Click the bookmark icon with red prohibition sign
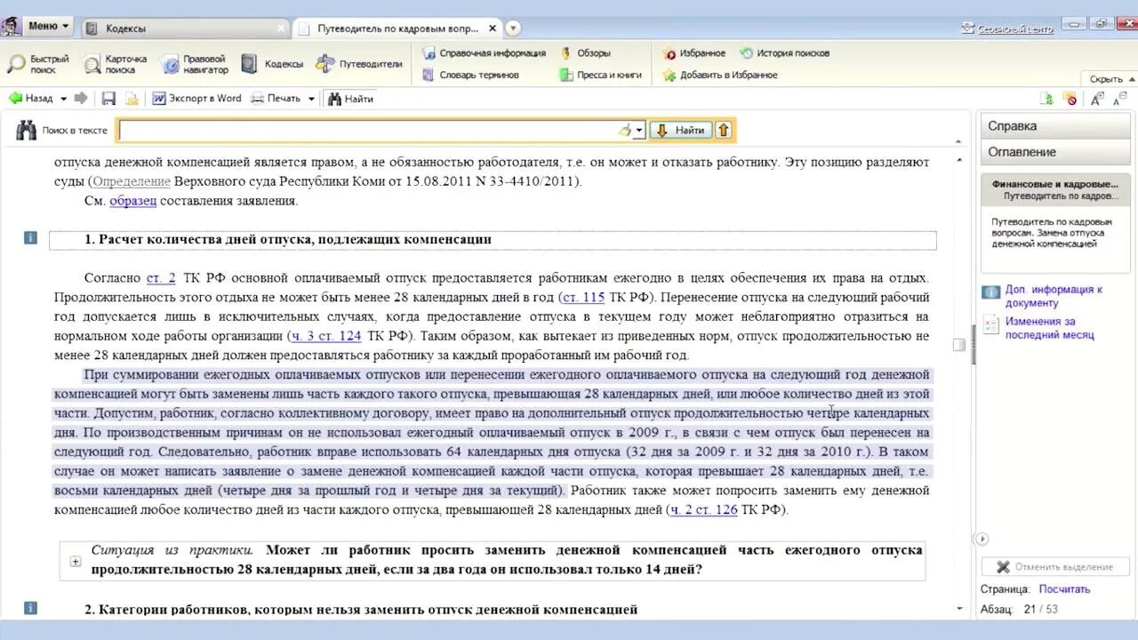The height and width of the screenshot is (640, 1138). click(1070, 99)
